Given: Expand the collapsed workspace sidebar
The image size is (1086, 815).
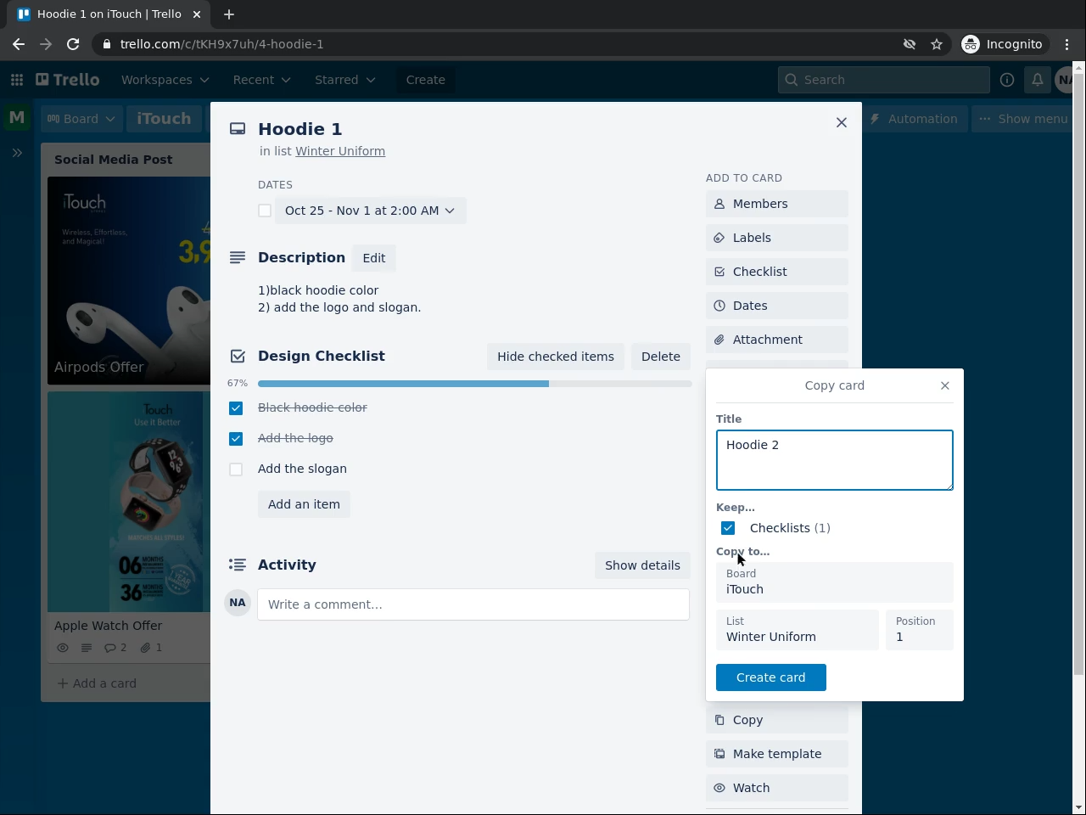Looking at the screenshot, I should pos(17,153).
